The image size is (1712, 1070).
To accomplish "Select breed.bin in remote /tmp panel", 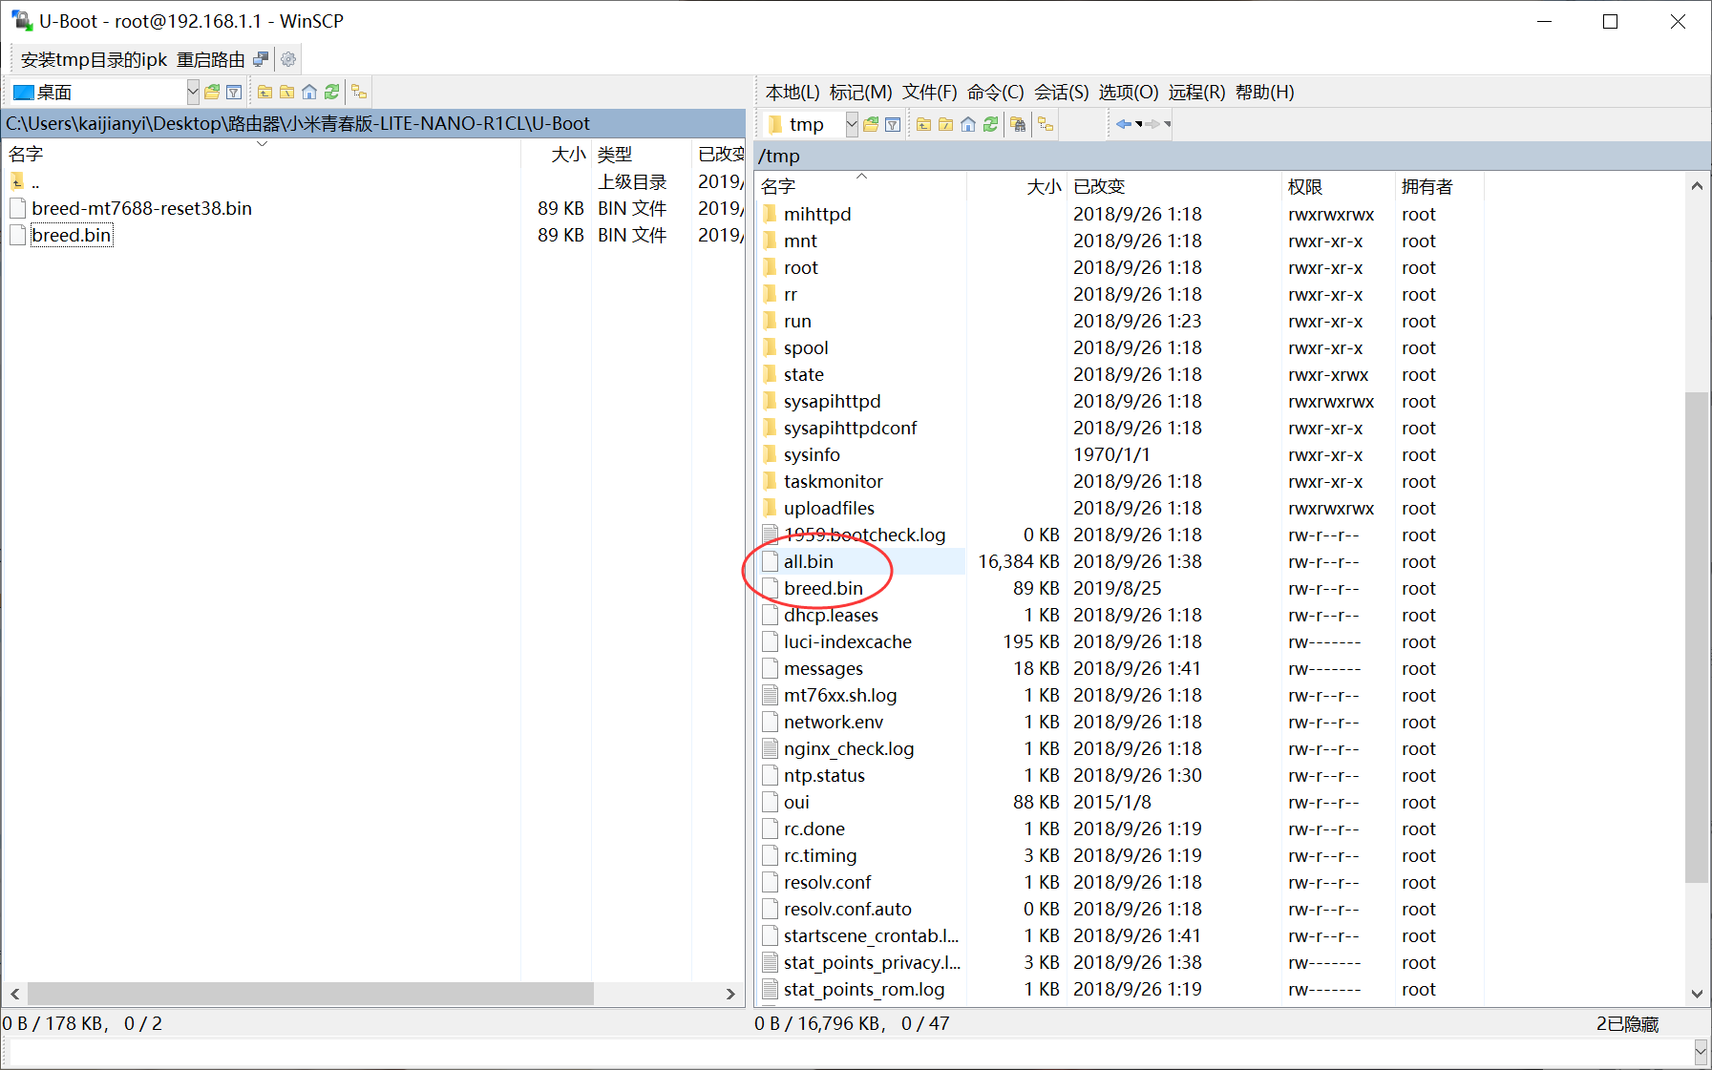I will click(x=823, y=588).
